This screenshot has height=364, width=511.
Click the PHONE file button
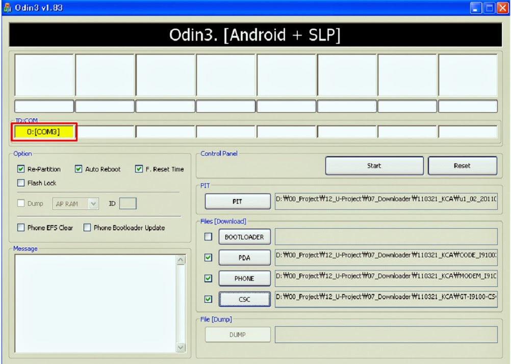(244, 279)
